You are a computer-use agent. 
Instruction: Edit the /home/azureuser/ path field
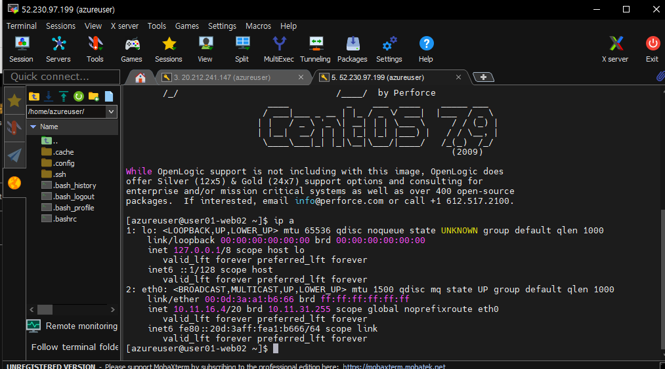66,112
